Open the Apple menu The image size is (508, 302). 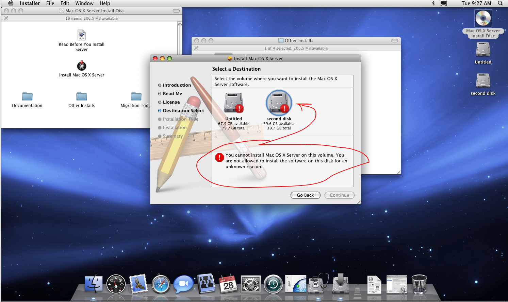point(11,3)
